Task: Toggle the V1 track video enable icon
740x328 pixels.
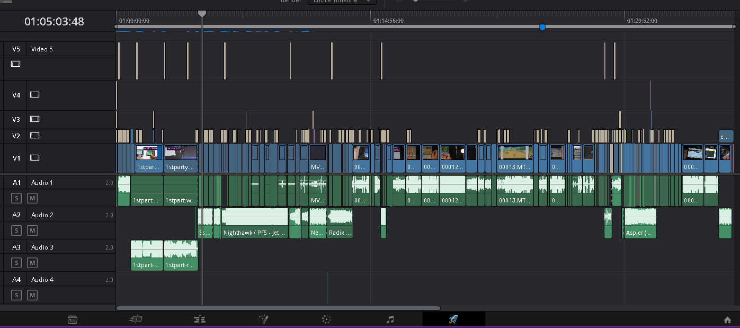Action: tap(34, 158)
